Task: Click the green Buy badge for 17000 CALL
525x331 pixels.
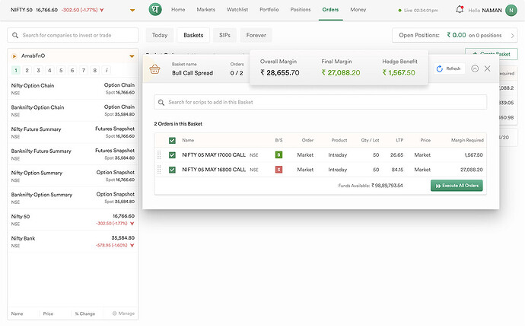Action: coord(278,154)
